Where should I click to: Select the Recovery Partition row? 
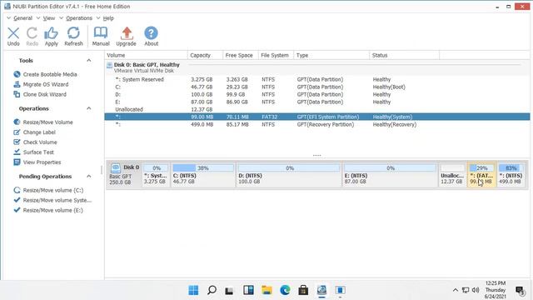[317, 124]
